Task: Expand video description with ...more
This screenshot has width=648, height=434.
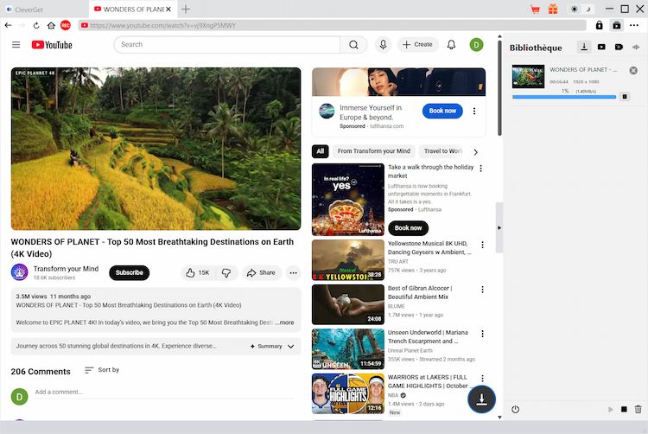Action: 284,322
